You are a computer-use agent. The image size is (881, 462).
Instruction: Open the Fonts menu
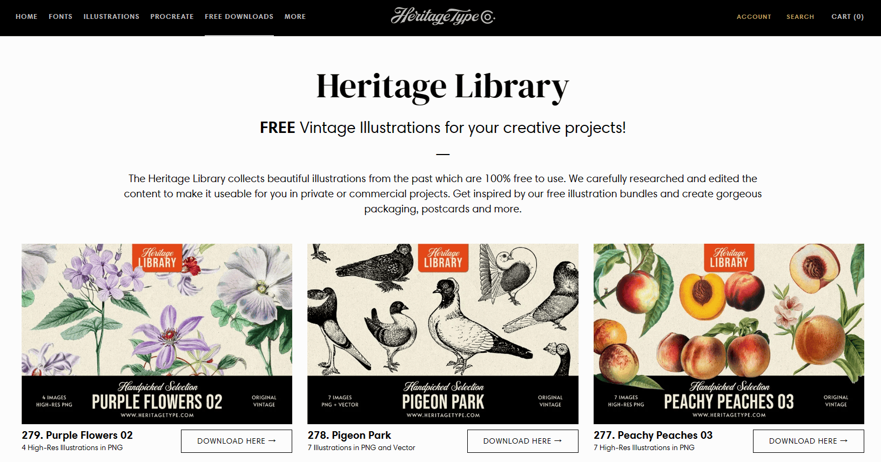click(x=60, y=17)
